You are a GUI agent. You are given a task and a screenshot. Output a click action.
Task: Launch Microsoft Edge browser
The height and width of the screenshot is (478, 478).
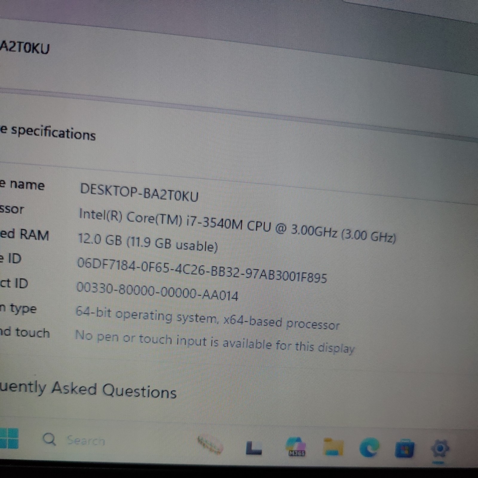tap(370, 447)
